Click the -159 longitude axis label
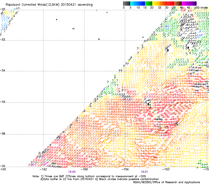The image size is (209, 184). coord(84,169)
